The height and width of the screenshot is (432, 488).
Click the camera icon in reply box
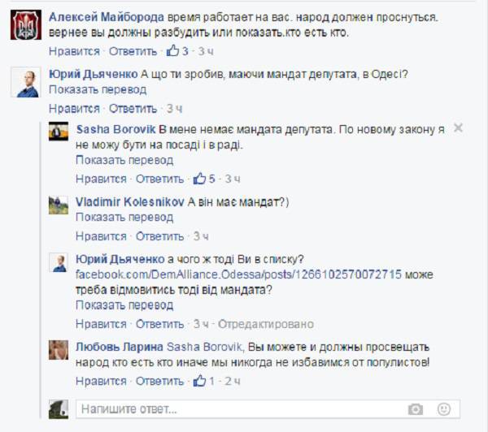click(x=415, y=409)
